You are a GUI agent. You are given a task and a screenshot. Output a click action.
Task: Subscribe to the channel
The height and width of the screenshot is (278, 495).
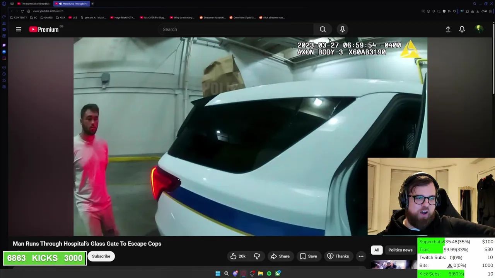coord(101,256)
